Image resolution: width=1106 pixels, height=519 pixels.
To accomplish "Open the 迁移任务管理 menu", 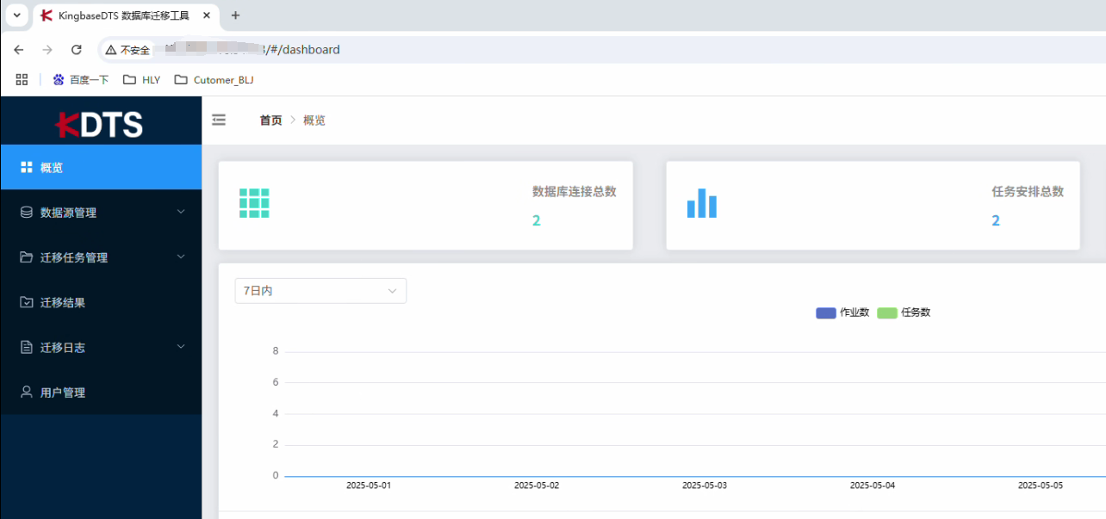I will tap(101, 257).
